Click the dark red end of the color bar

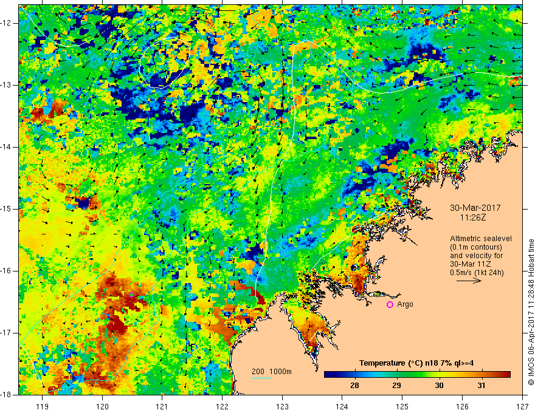507,375
